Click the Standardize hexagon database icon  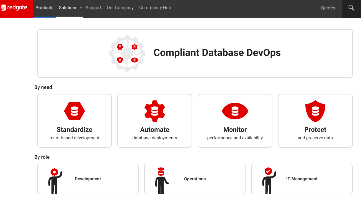[x=74, y=111]
